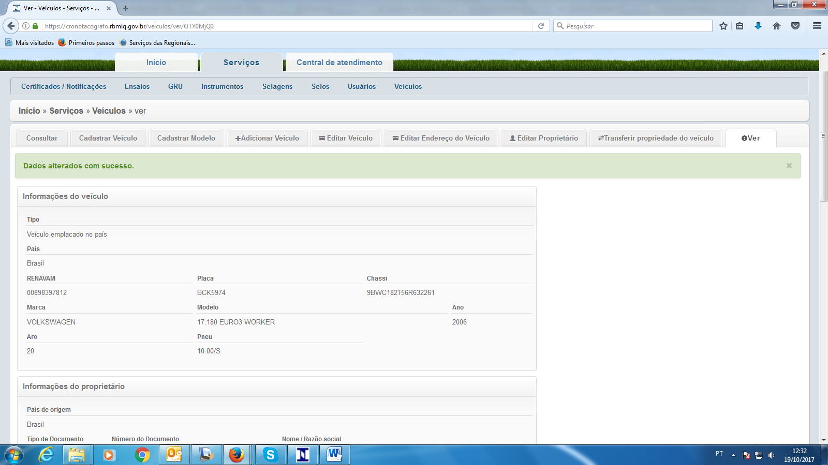Expand hidden system tray icons
828x465 pixels.
pos(734,455)
